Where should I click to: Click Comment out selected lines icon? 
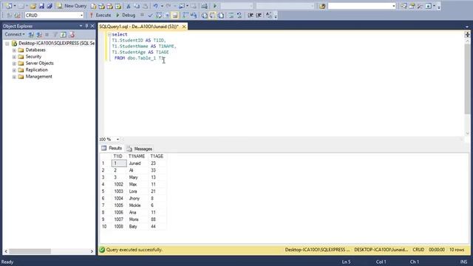[x=231, y=15]
